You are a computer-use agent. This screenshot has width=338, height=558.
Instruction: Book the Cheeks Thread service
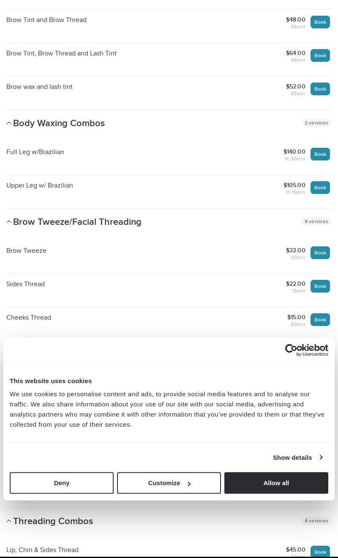320,320
